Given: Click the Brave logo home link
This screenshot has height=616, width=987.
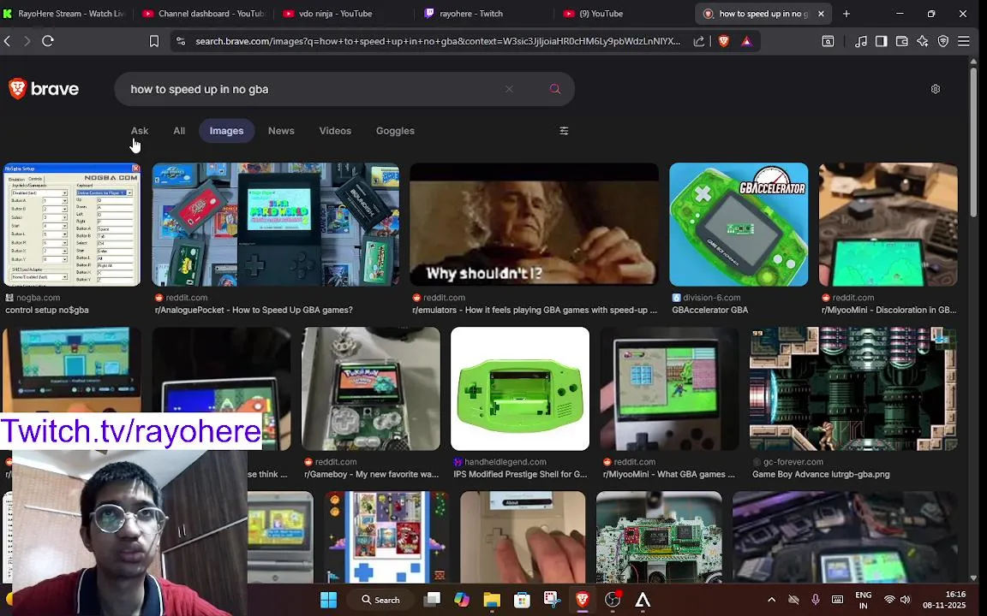Looking at the screenshot, I should pos(44,89).
